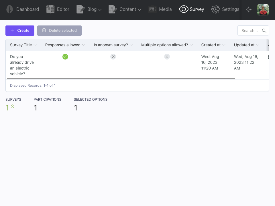Toggle the Multiple options allowed X indicator

tap(167, 57)
